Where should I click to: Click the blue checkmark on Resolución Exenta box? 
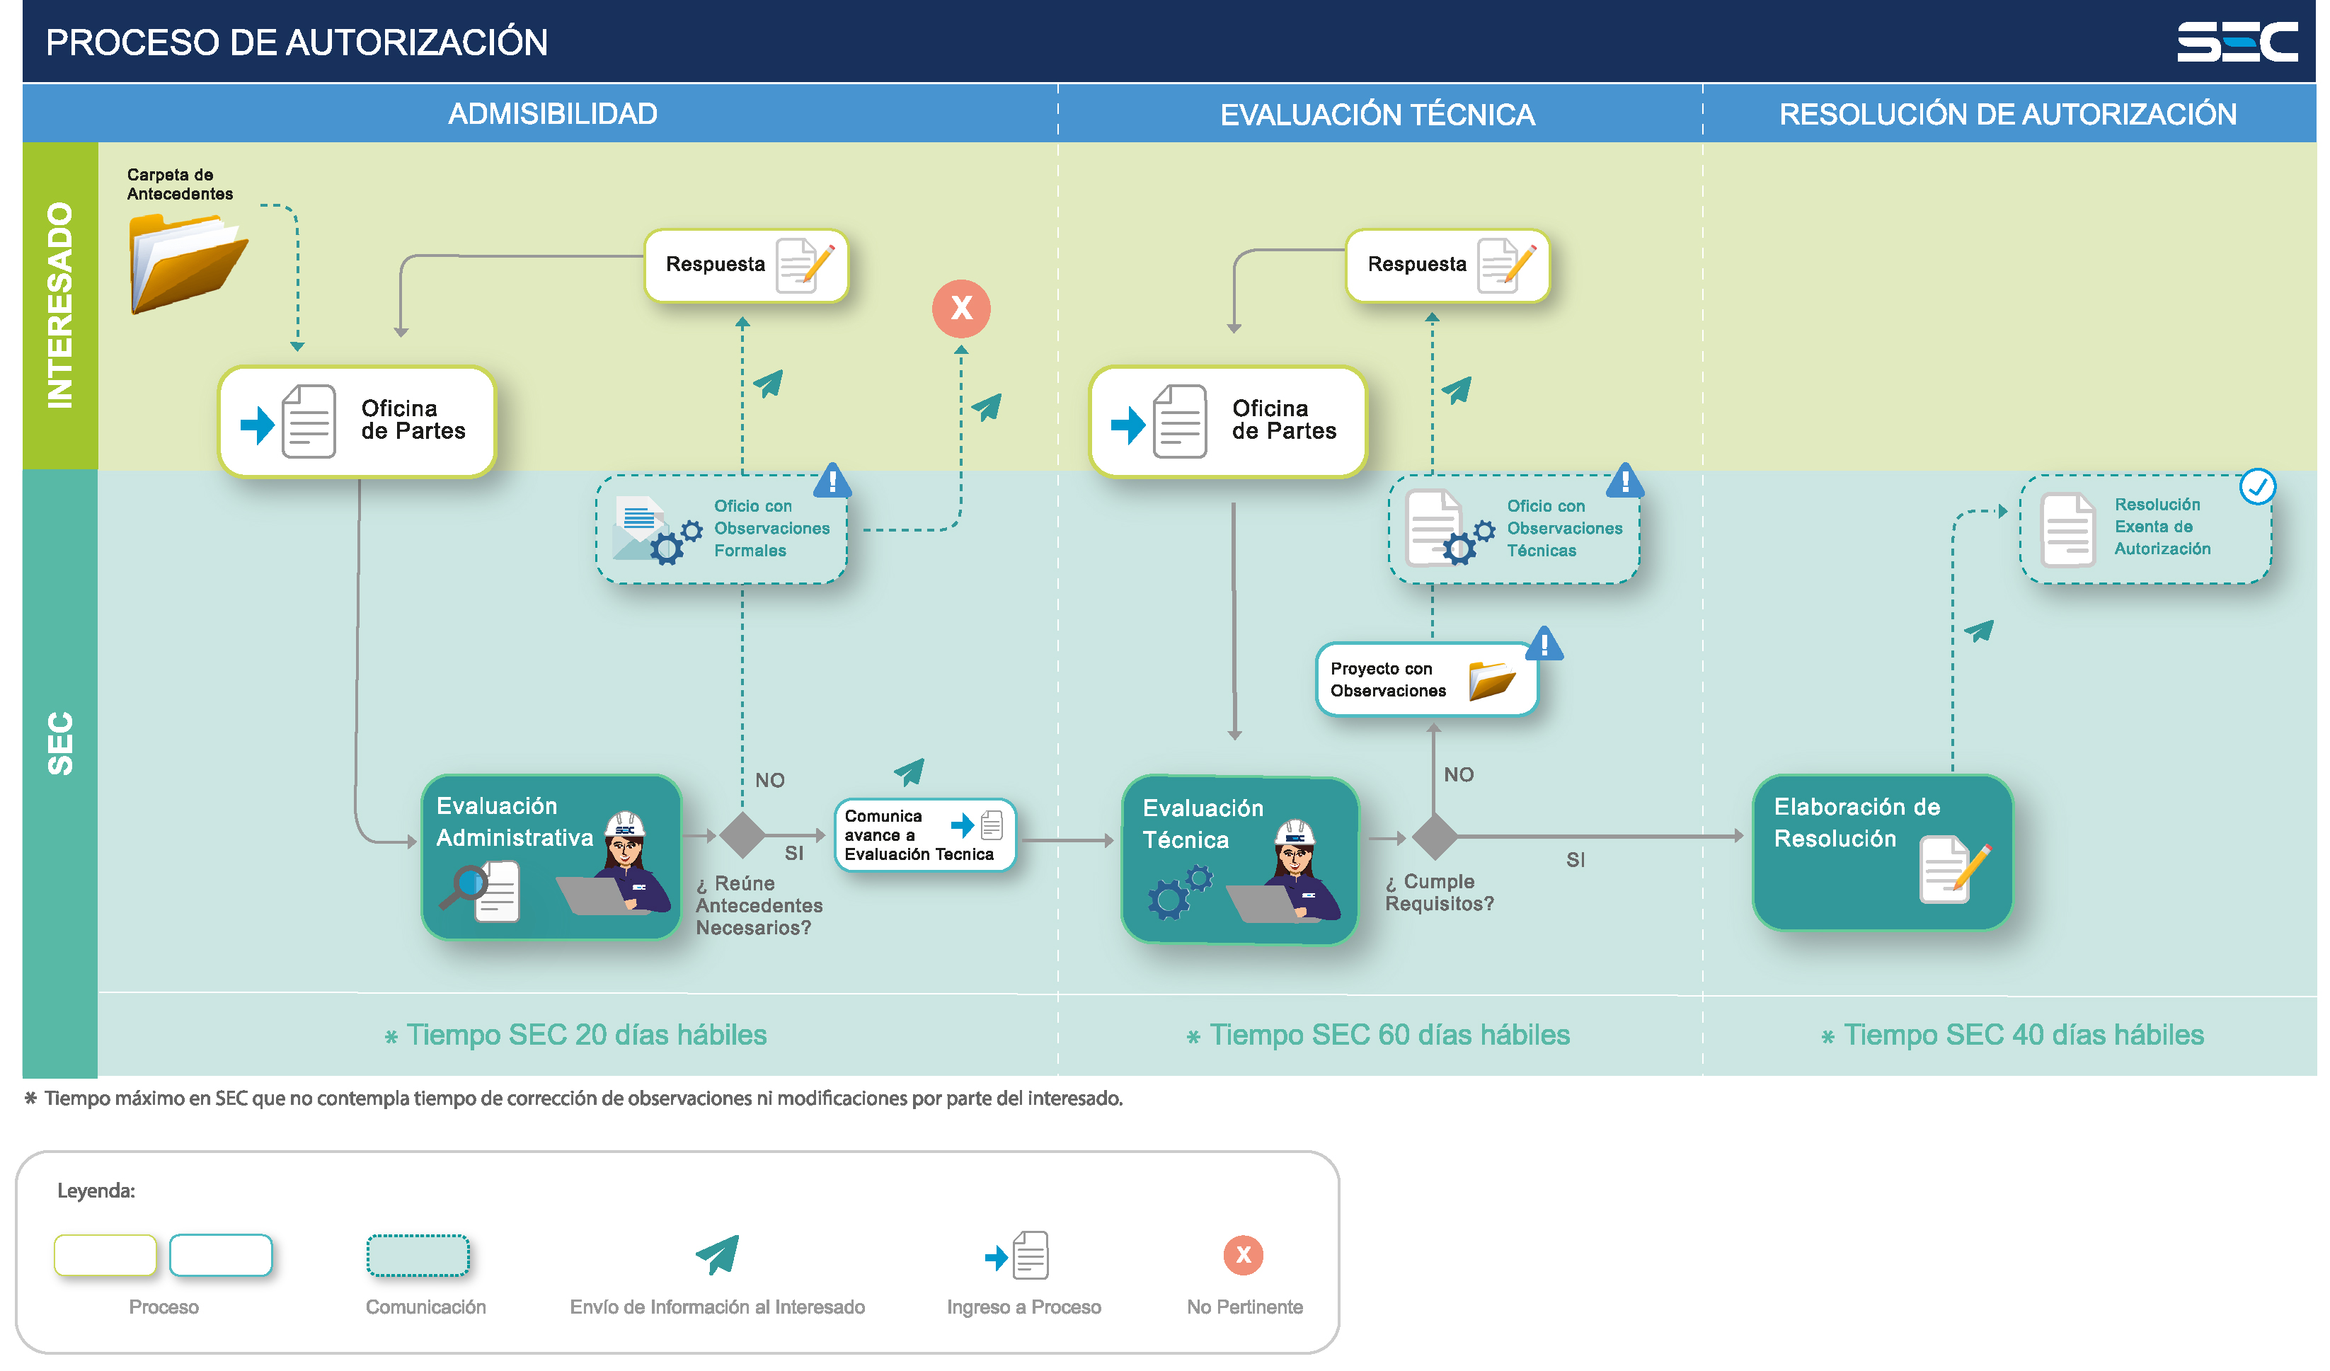(2258, 486)
